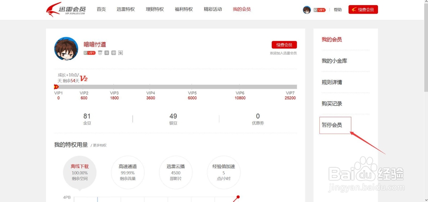Image resolution: width=428 pixels, height=202 pixels.
Task: Open 福利特权 navigation item
Action: [184, 9]
